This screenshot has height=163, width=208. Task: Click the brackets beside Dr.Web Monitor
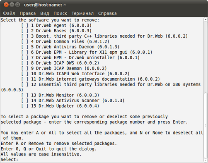pos(25,95)
